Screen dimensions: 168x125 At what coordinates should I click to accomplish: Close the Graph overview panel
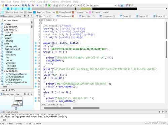(32, 94)
